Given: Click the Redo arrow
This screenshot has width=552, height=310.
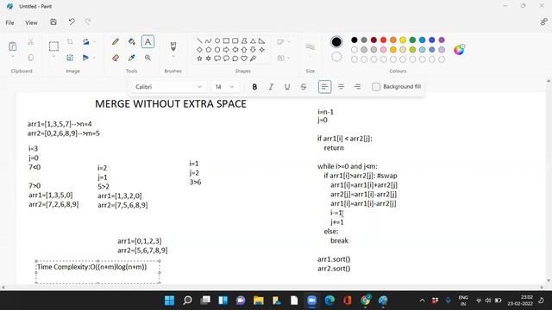Looking at the screenshot, I should [x=87, y=22].
